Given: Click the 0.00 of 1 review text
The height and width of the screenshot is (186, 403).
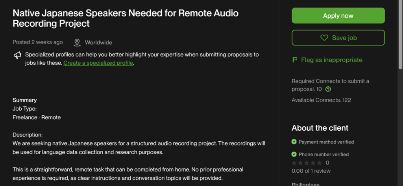Looking at the screenshot, I should [x=311, y=170].
